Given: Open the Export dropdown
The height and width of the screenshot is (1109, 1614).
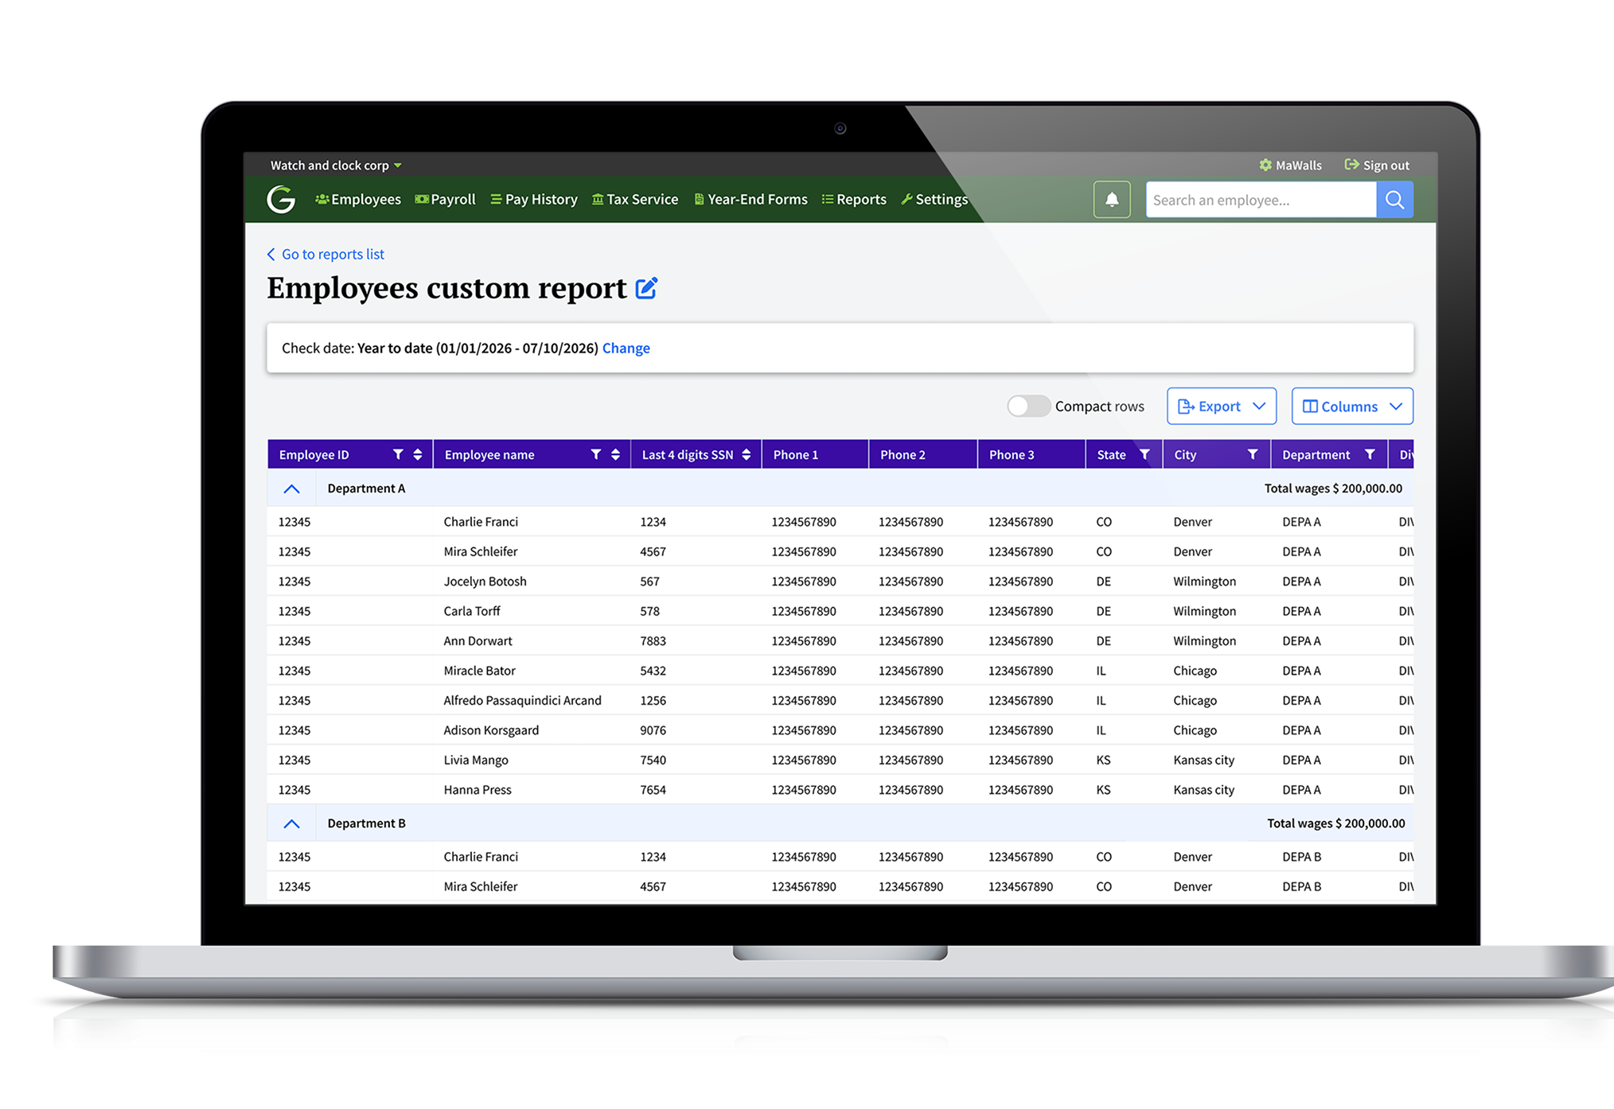Looking at the screenshot, I should tap(1222, 406).
